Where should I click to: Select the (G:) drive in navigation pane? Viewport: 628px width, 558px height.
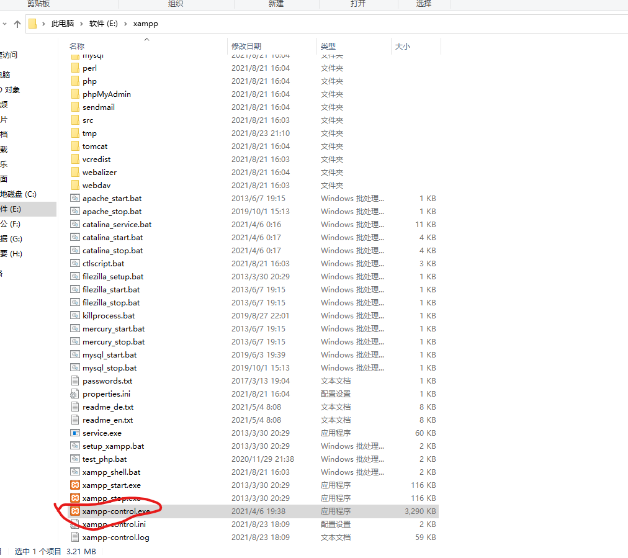pyautogui.click(x=11, y=239)
